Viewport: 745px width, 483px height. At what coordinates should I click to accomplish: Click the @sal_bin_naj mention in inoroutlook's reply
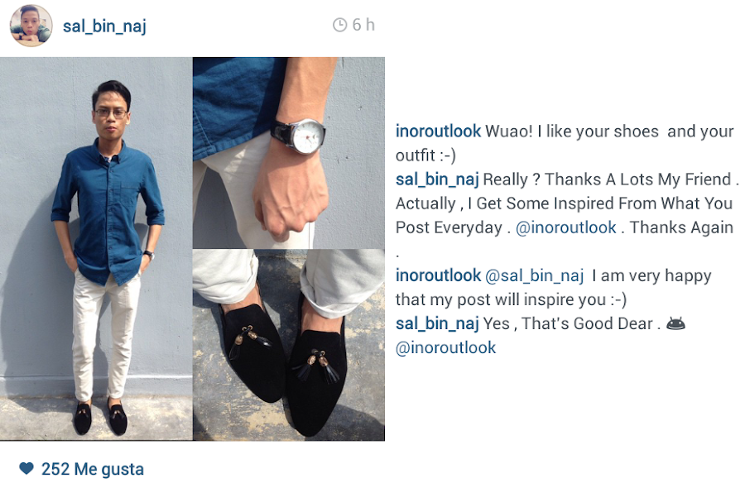coord(534,276)
